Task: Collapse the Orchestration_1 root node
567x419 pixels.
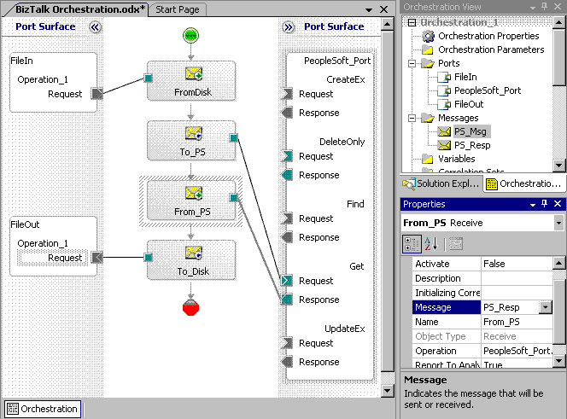Action: click(x=412, y=22)
